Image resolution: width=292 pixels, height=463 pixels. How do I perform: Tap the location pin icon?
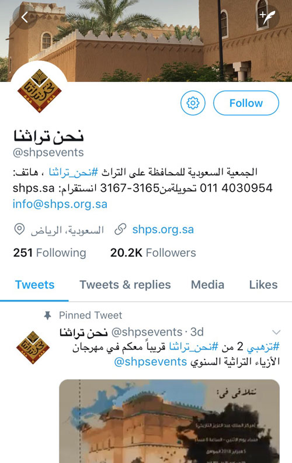coord(19,229)
